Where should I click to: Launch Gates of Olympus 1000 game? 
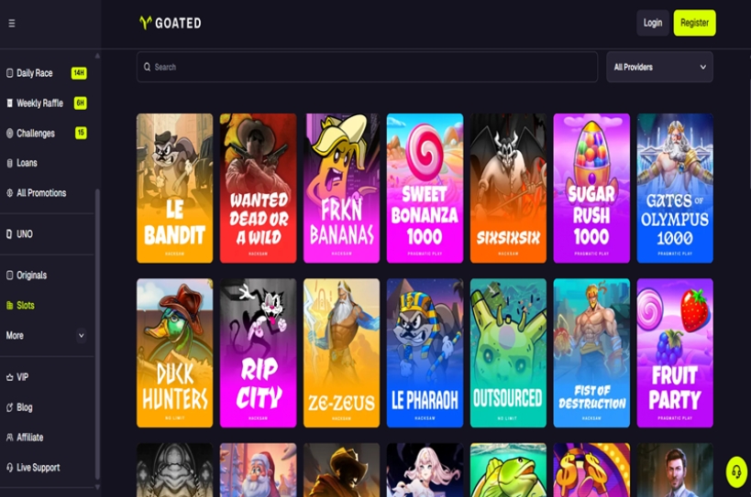point(675,188)
